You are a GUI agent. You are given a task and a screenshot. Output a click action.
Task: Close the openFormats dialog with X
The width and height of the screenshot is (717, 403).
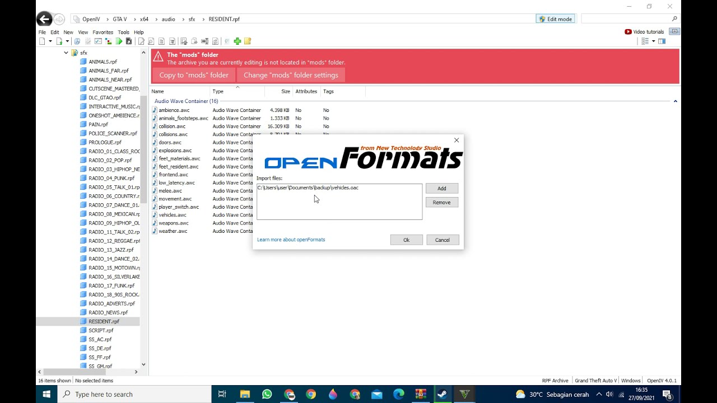(x=457, y=140)
